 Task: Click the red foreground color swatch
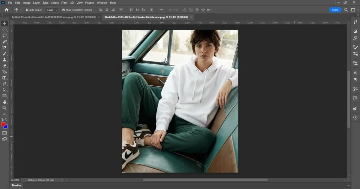[3, 124]
